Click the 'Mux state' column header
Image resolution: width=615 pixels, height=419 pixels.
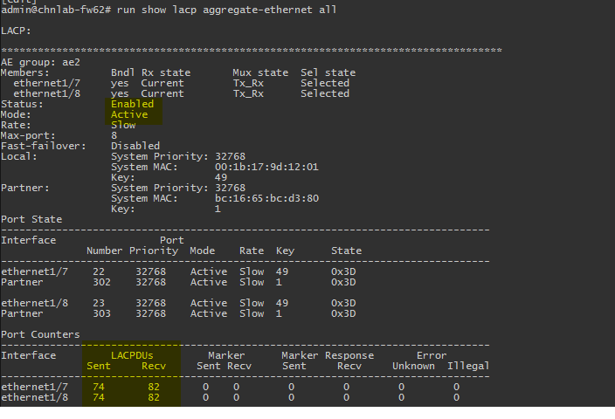[x=259, y=72]
